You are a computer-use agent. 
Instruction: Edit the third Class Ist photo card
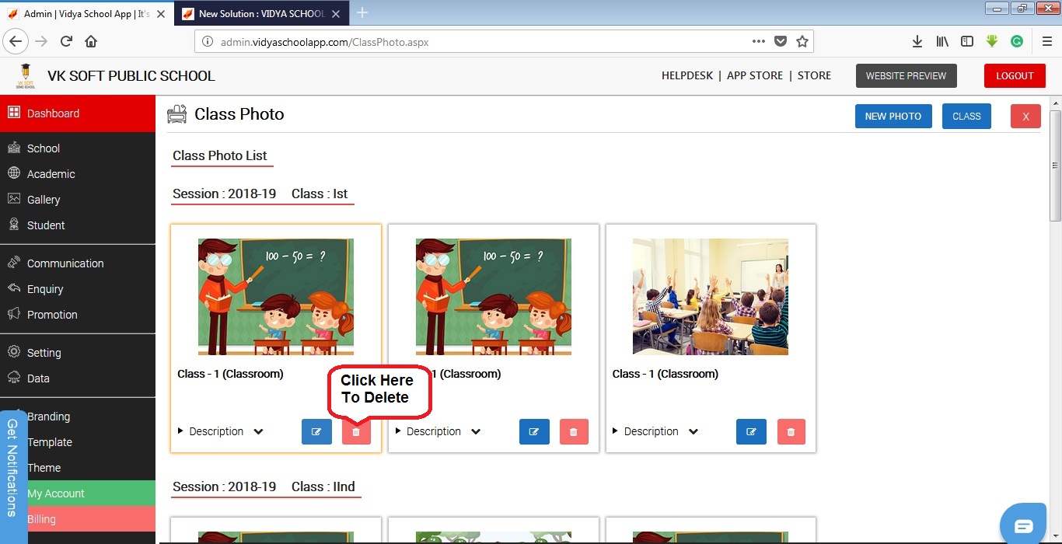point(751,431)
